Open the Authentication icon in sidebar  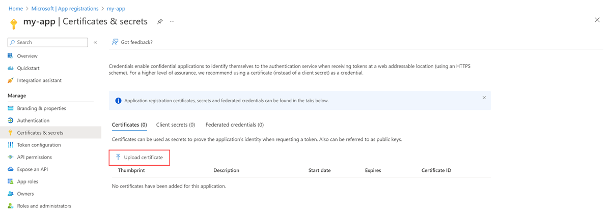pos(11,120)
